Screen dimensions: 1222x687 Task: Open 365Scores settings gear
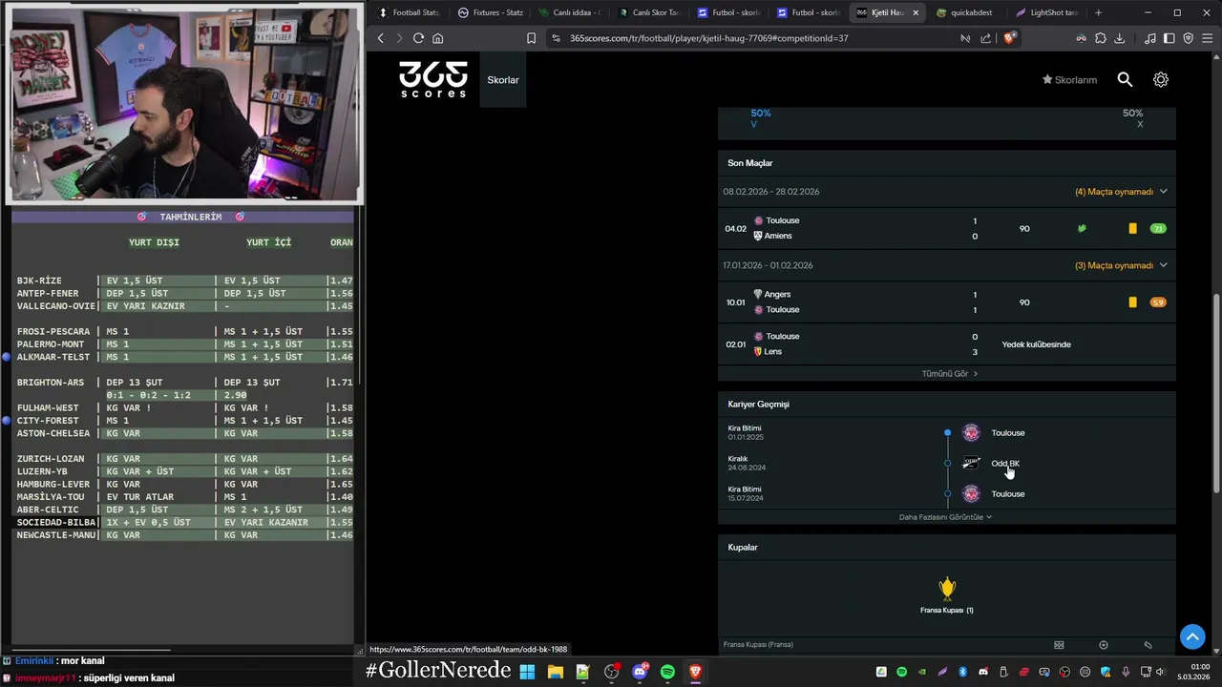click(1161, 80)
